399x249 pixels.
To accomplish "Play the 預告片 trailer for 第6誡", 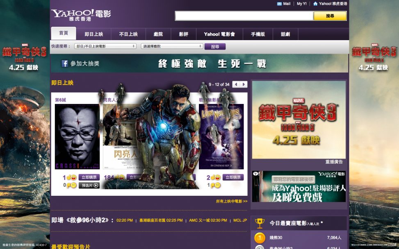I will coord(89,186).
